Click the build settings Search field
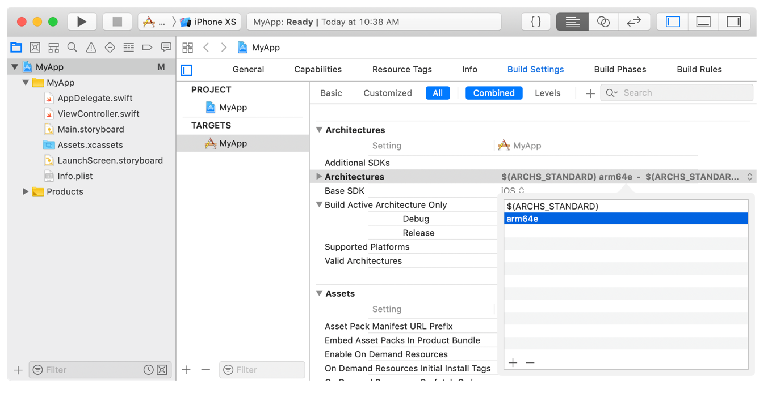772x393 pixels. pyautogui.click(x=684, y=93)
